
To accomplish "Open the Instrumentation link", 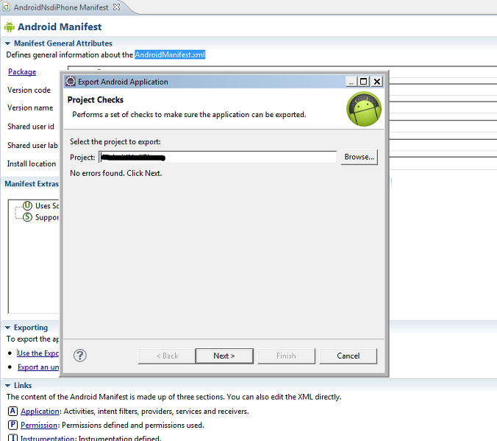I will click(48, 438).
